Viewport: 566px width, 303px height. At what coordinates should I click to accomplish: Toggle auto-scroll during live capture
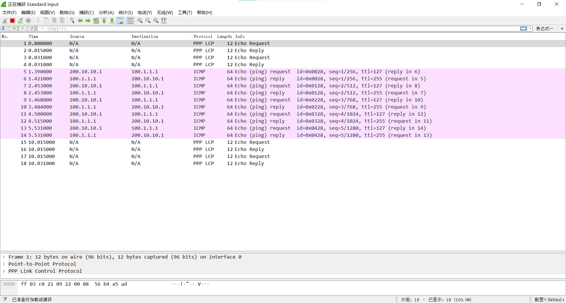(x=120, y=21)
